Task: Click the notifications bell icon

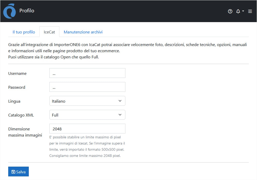Action: coord(238,11)
